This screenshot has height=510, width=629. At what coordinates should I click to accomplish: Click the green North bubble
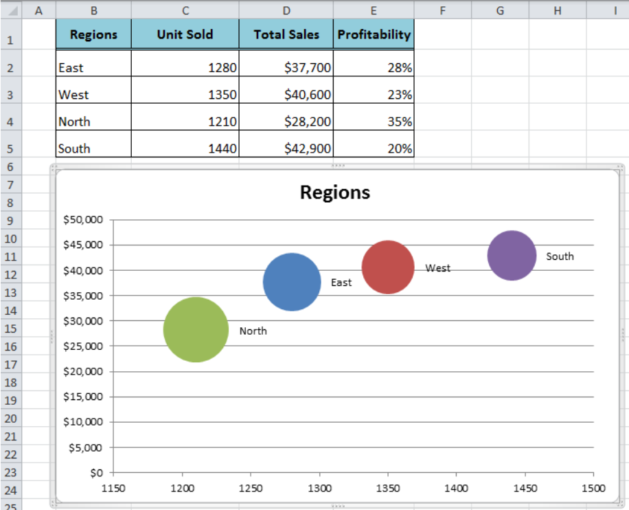195,329
